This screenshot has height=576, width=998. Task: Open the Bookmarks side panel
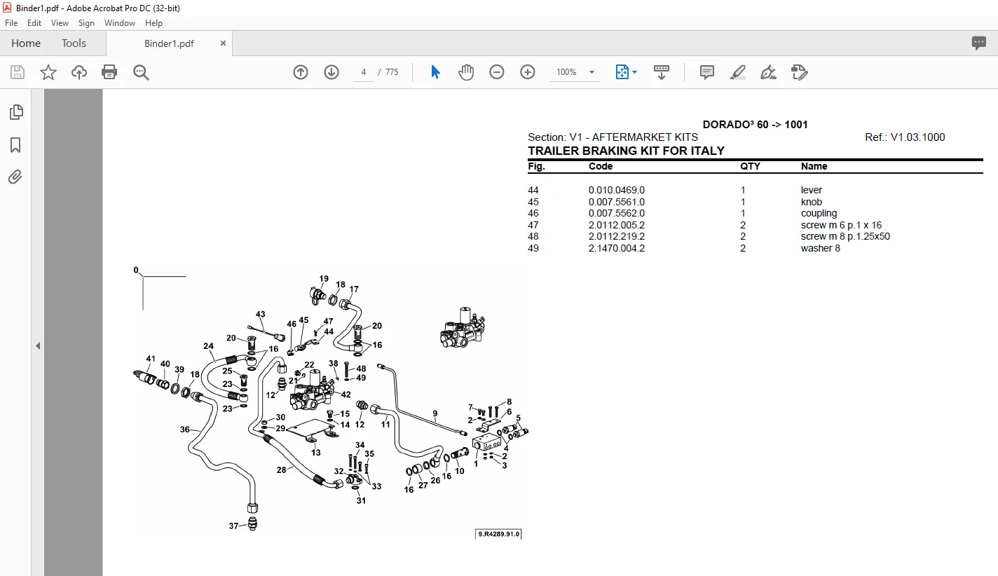[x=15, y=145]
